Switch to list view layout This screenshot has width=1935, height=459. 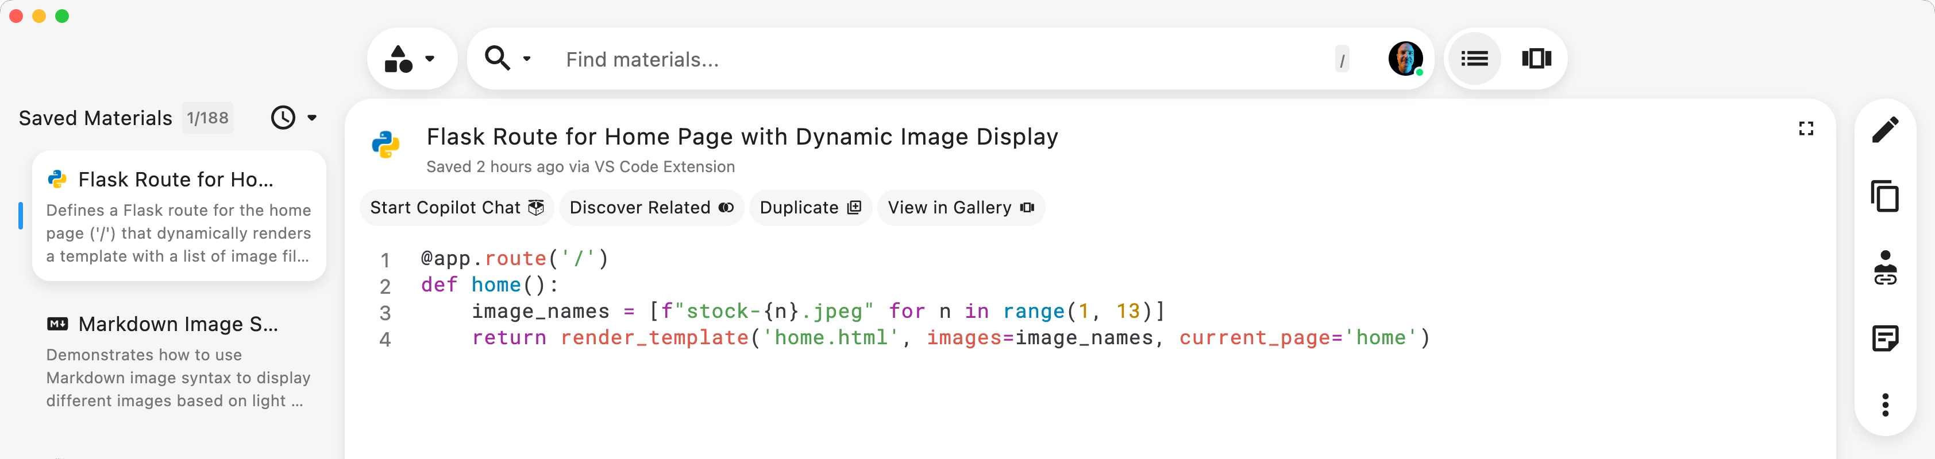point(1474,59)
